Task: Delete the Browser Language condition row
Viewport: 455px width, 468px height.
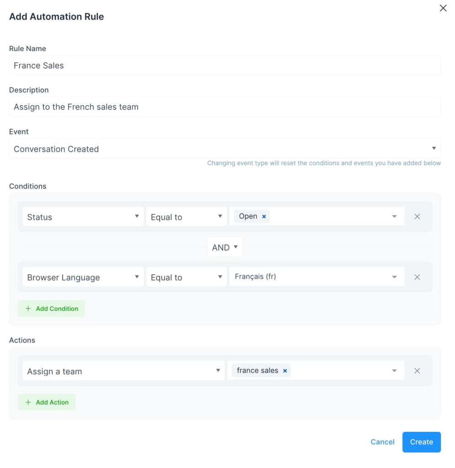Action: click(417, 277)
